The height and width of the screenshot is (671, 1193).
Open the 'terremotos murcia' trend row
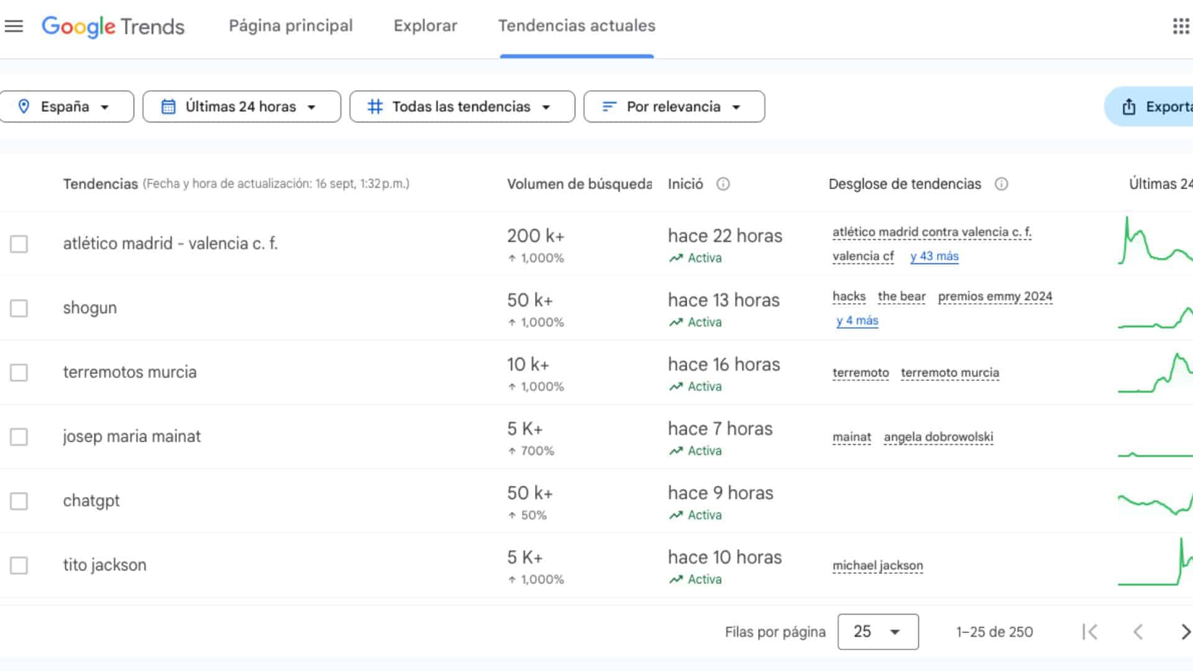point(130,372)
